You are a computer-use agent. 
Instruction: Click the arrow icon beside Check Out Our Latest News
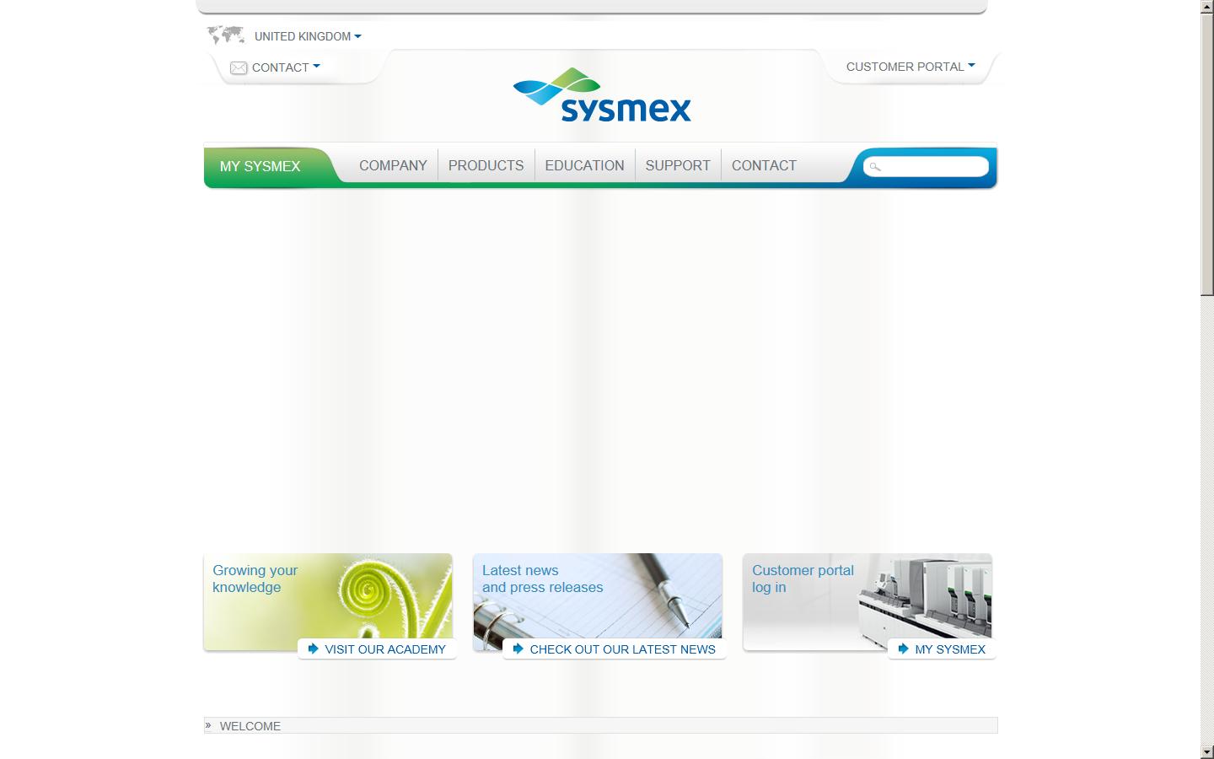(x=518, y=649)
